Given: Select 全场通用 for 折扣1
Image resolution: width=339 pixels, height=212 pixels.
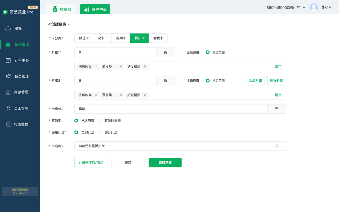Looking at the screenshot, I should (x=181, y=53).
